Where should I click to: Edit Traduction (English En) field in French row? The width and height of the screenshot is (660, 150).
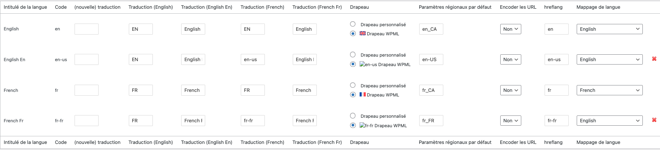tap(193, 90)
